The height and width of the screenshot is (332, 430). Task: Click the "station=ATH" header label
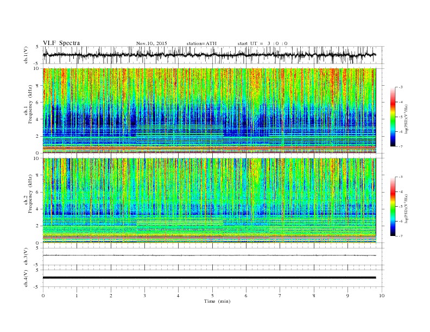point(201,43)
